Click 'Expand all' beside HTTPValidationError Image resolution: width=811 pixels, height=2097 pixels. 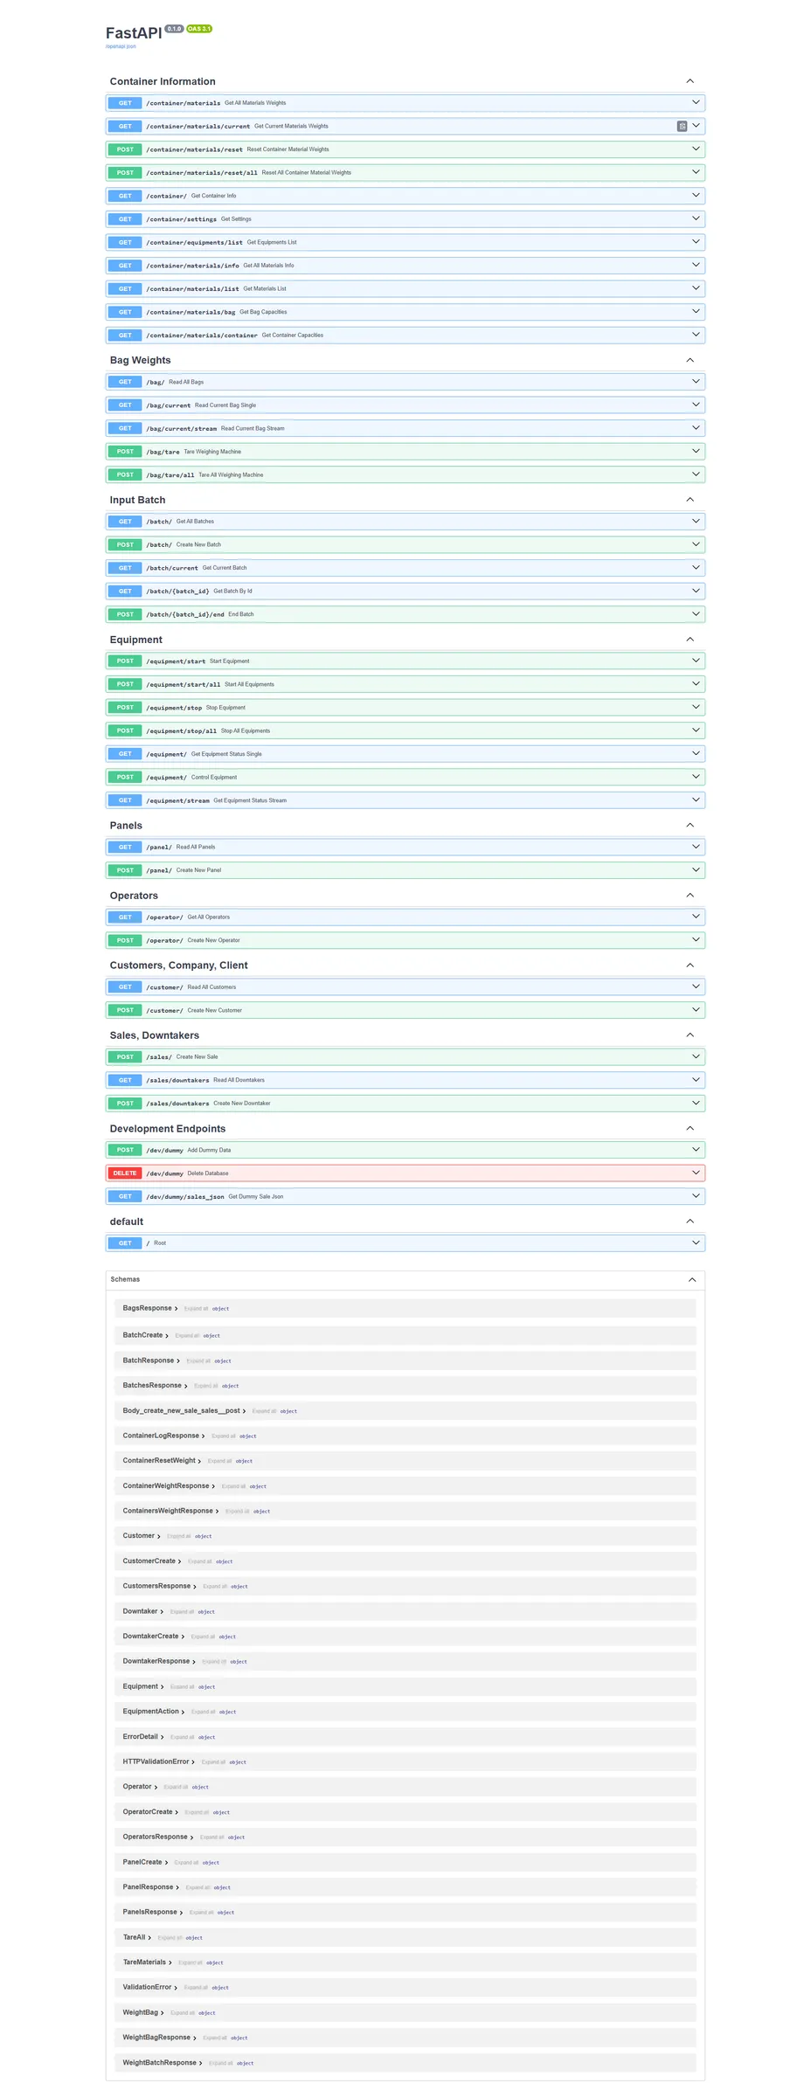(x=213, y=1761)
